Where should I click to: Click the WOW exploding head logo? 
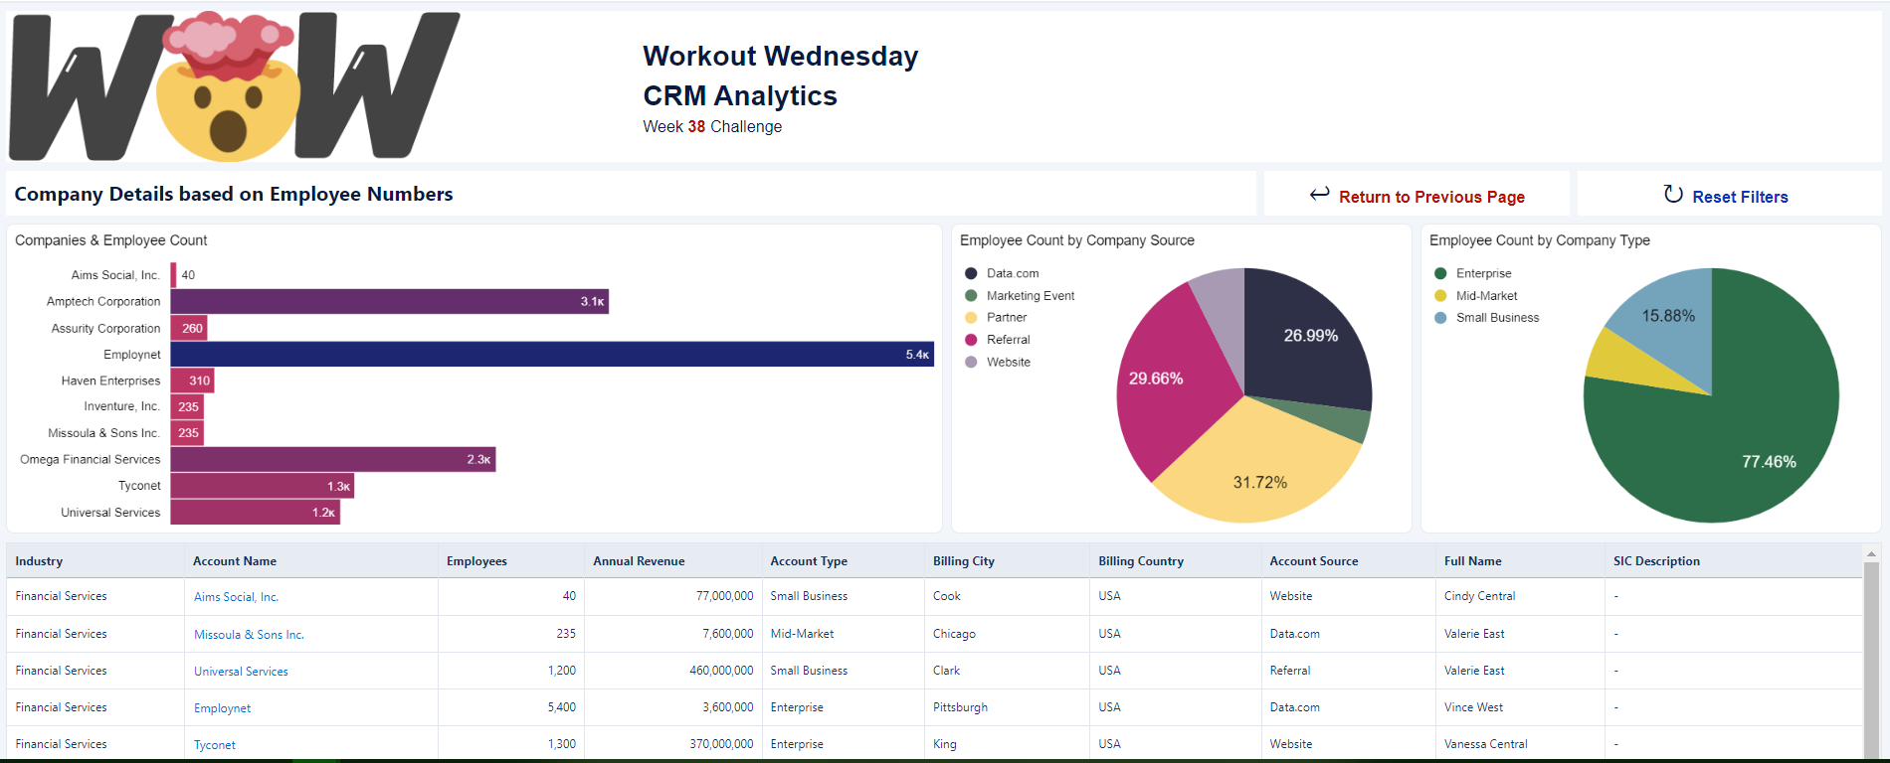(234, 87)
